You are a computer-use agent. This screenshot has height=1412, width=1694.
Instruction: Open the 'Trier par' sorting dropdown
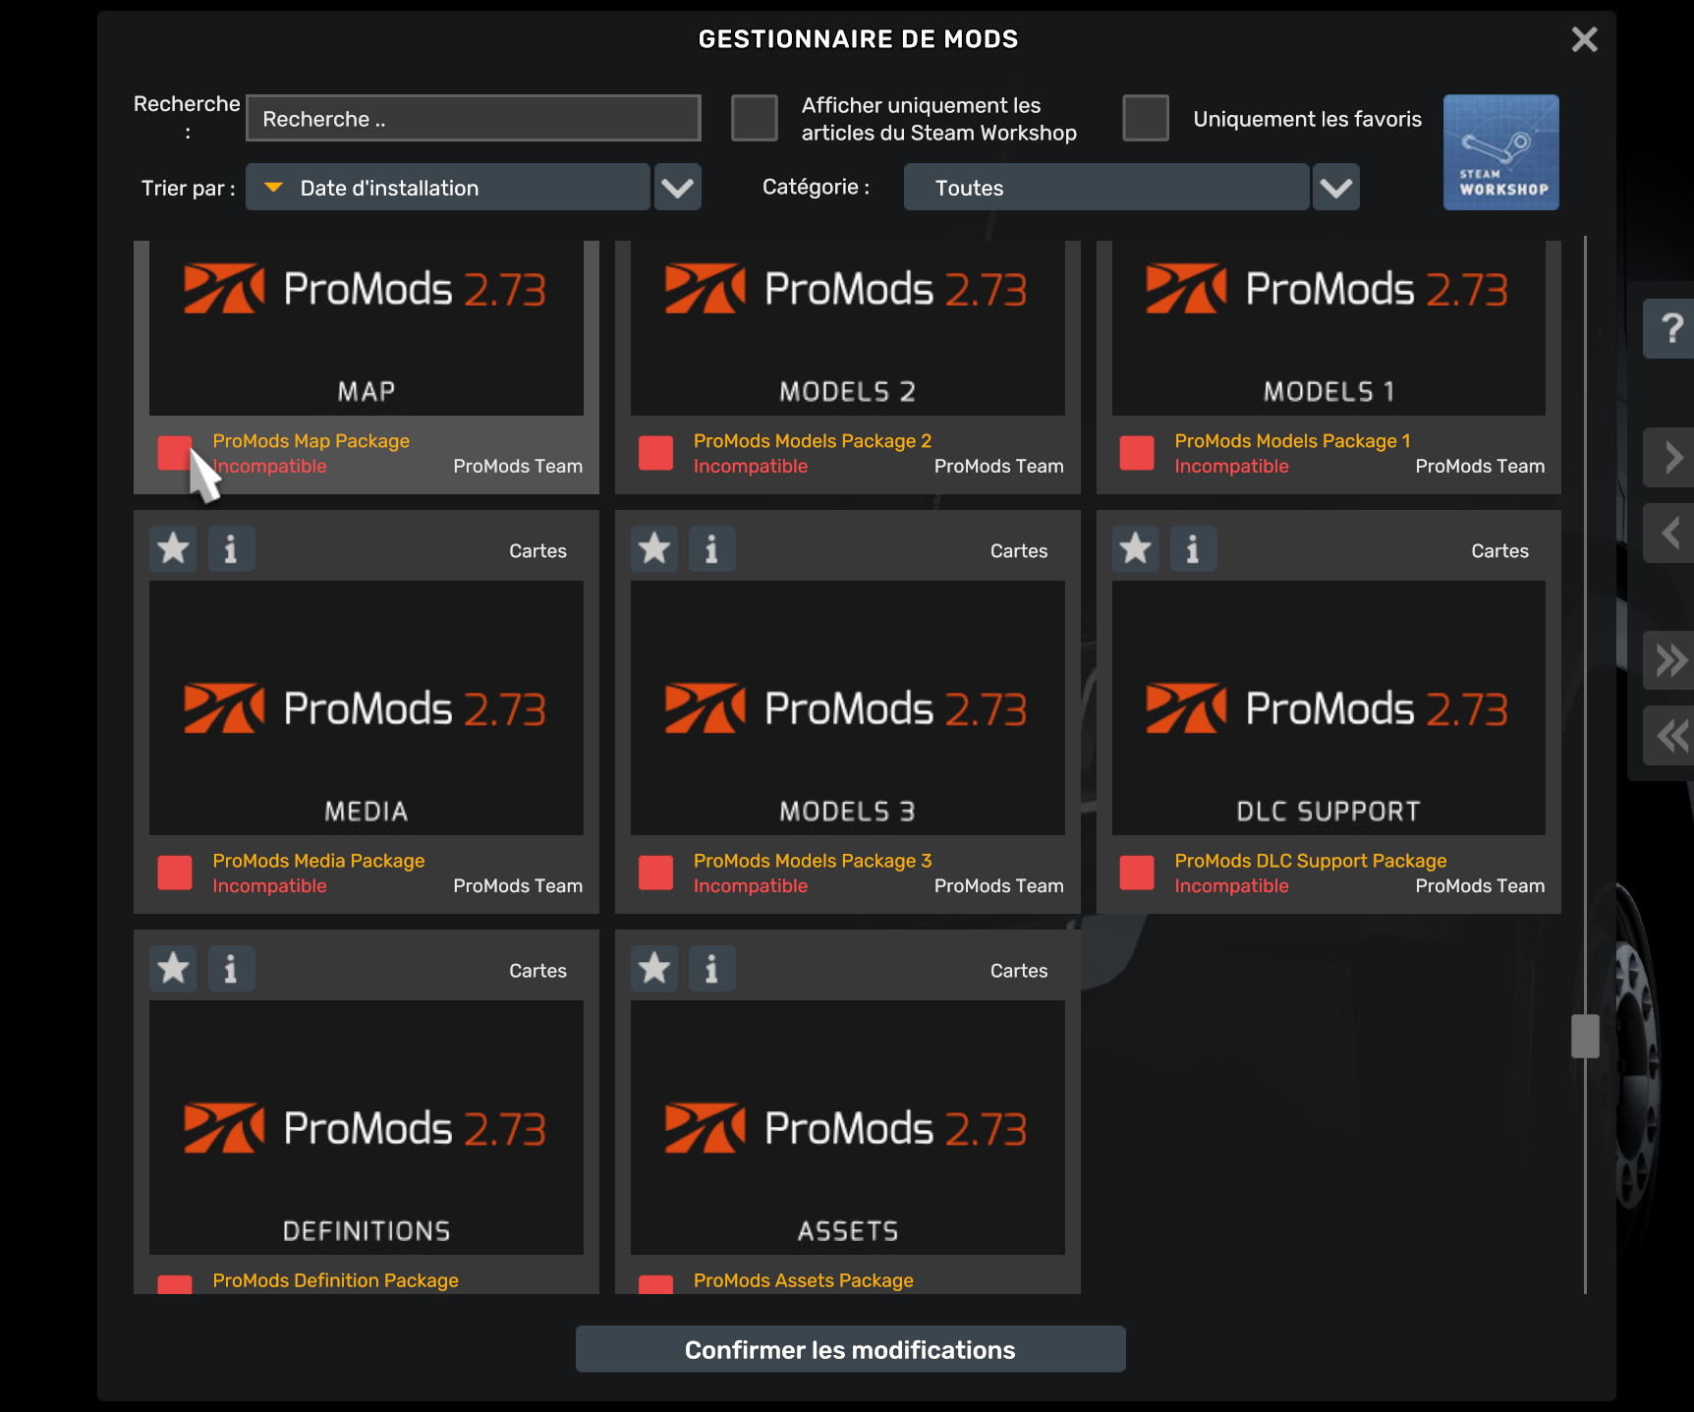677,187
